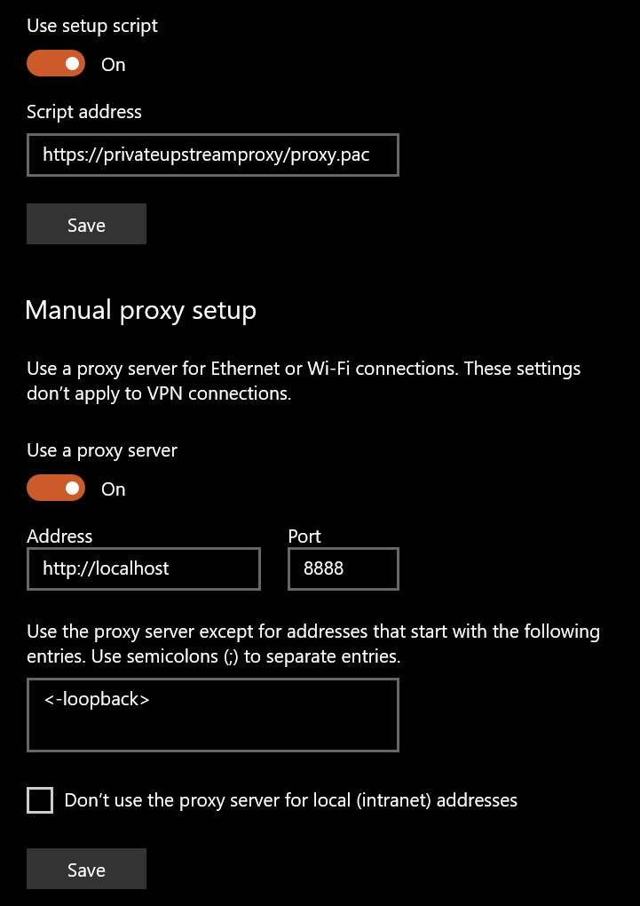Click Save below the intranet checkbox
The width and height of the screenshot is (640, 906).
(86, 869)
